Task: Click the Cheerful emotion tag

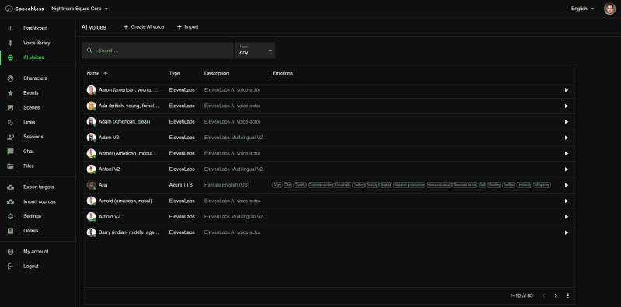Action: (300, 185)
